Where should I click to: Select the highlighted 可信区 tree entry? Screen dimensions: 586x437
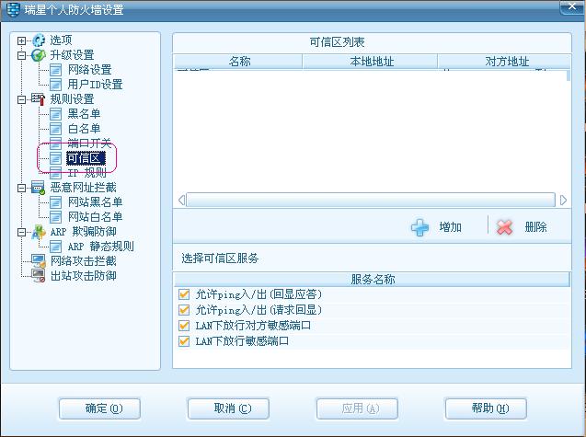[86, 158]
